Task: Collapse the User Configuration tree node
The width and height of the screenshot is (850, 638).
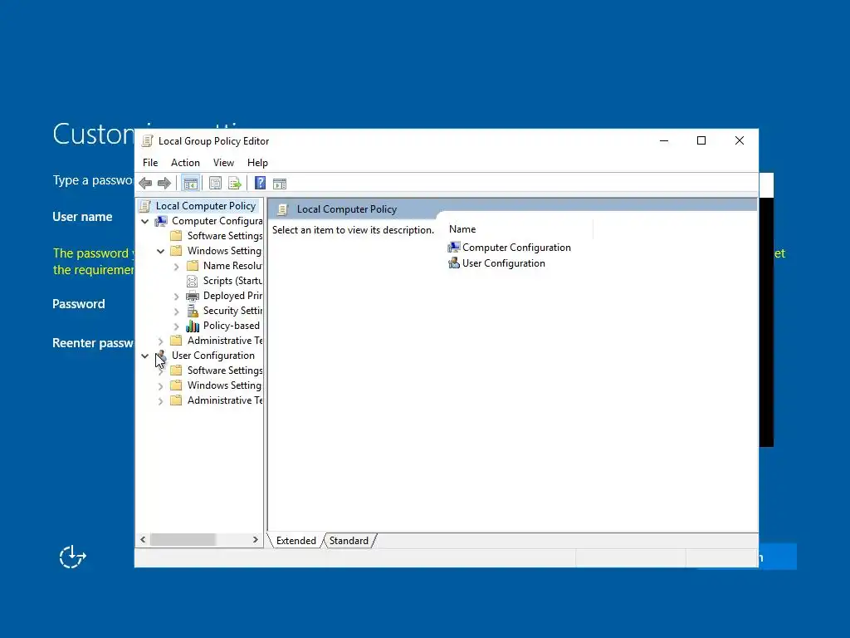Action: 144,356
